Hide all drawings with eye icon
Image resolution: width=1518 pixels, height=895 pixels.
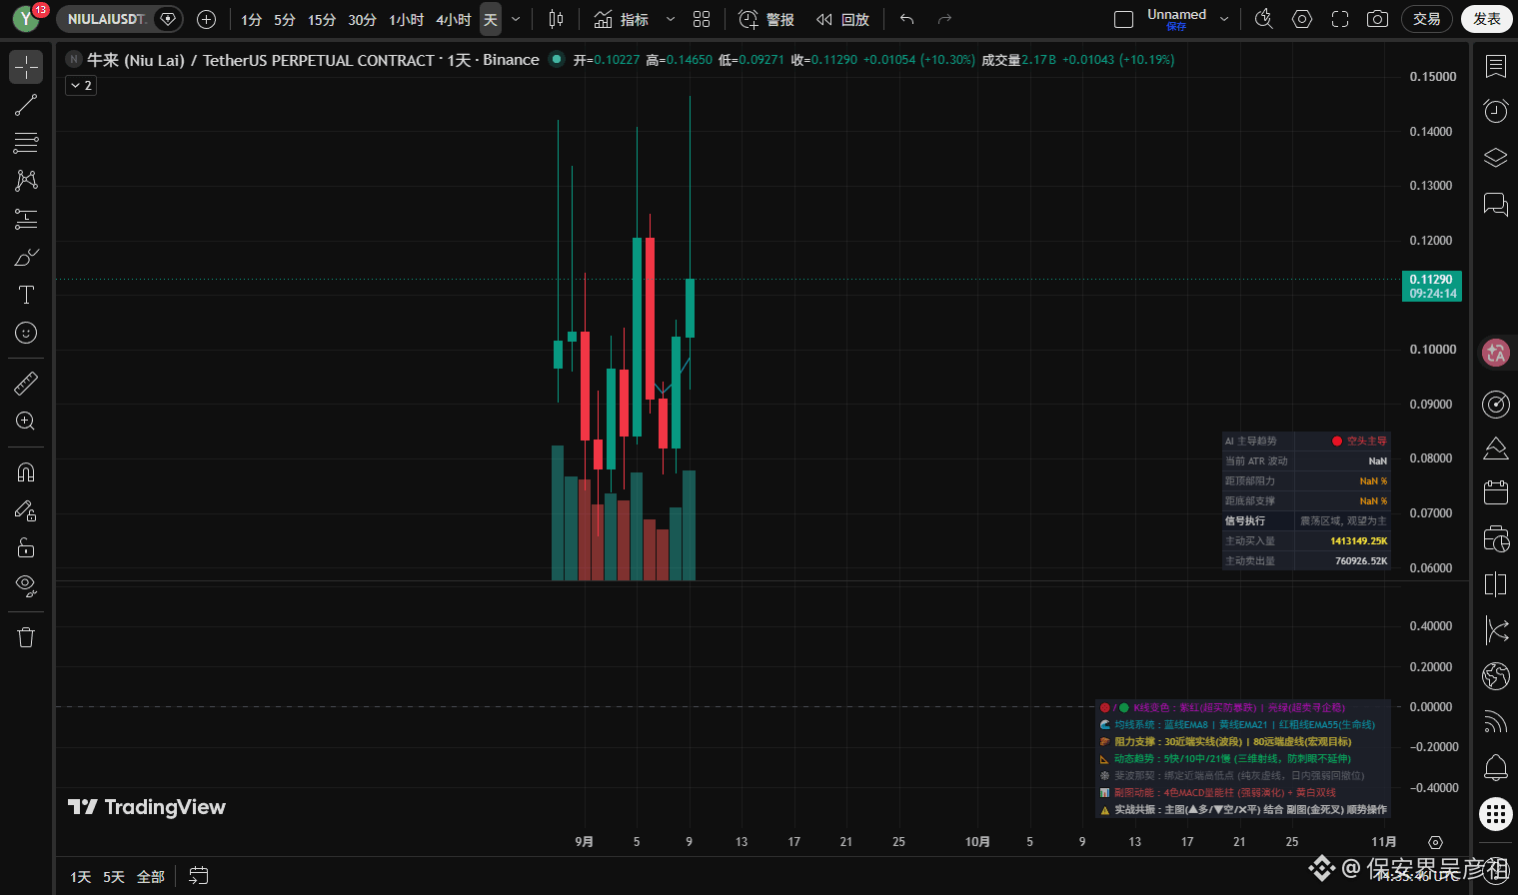26,585
